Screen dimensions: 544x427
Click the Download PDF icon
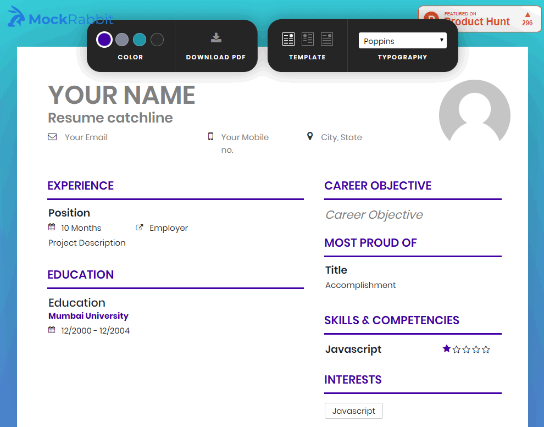(216, 38)
